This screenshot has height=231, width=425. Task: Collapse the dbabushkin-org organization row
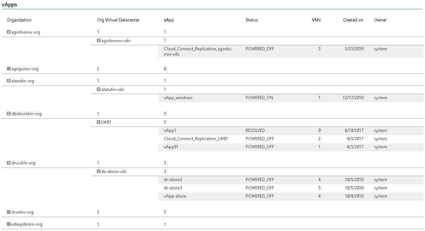click(9, 114)
